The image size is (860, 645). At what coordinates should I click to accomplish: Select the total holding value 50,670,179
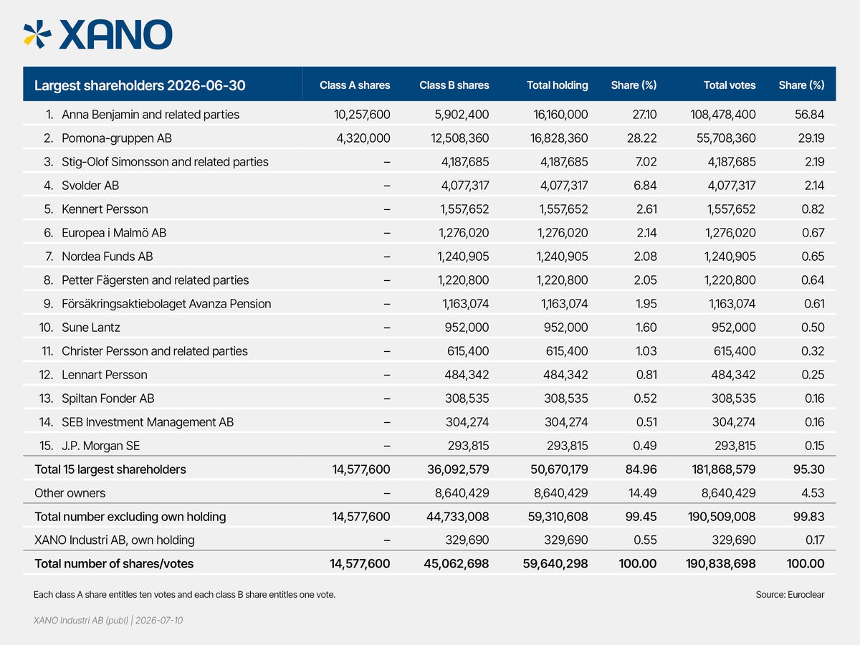point(558,469)
